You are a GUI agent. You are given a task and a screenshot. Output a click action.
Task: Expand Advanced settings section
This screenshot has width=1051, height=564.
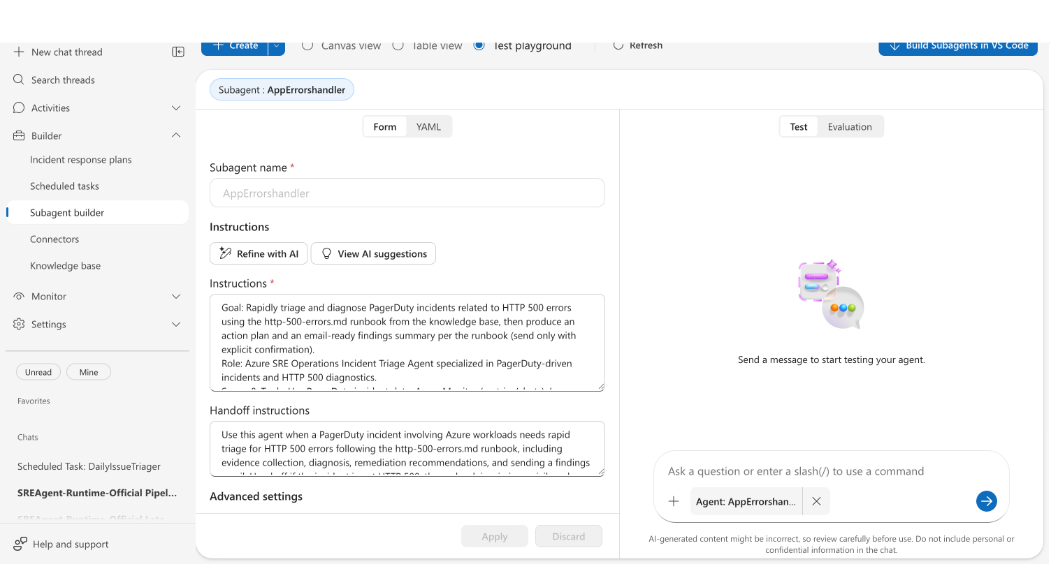coord(256,496)
